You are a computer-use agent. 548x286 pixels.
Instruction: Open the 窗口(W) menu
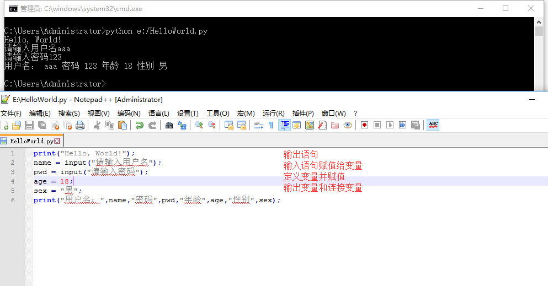click(x=334, y=114)
